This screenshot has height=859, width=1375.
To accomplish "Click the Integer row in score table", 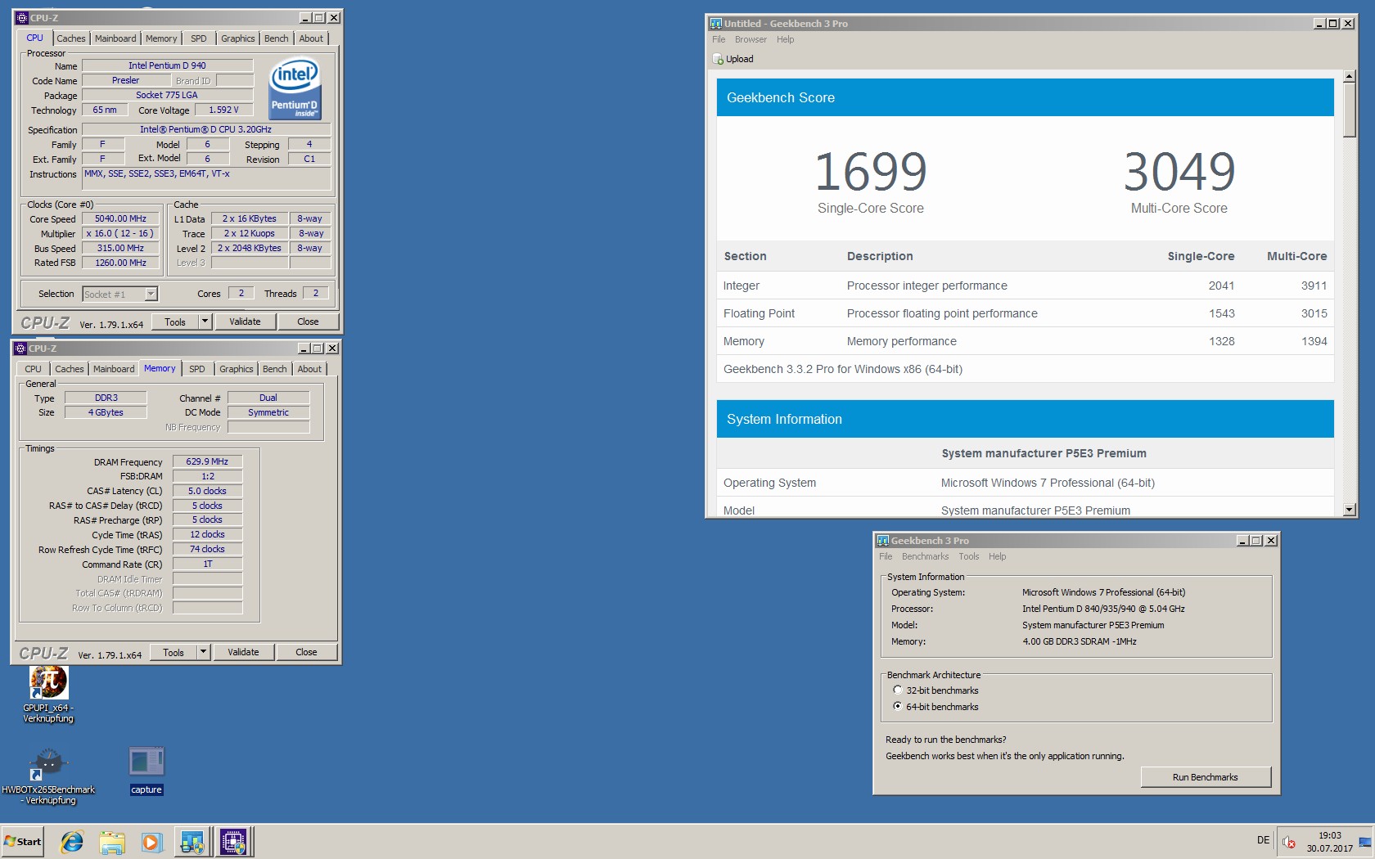I will point(1025,286).
